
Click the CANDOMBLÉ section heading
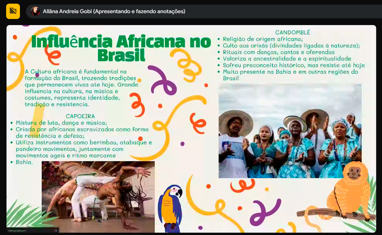(x=292, y=33)
